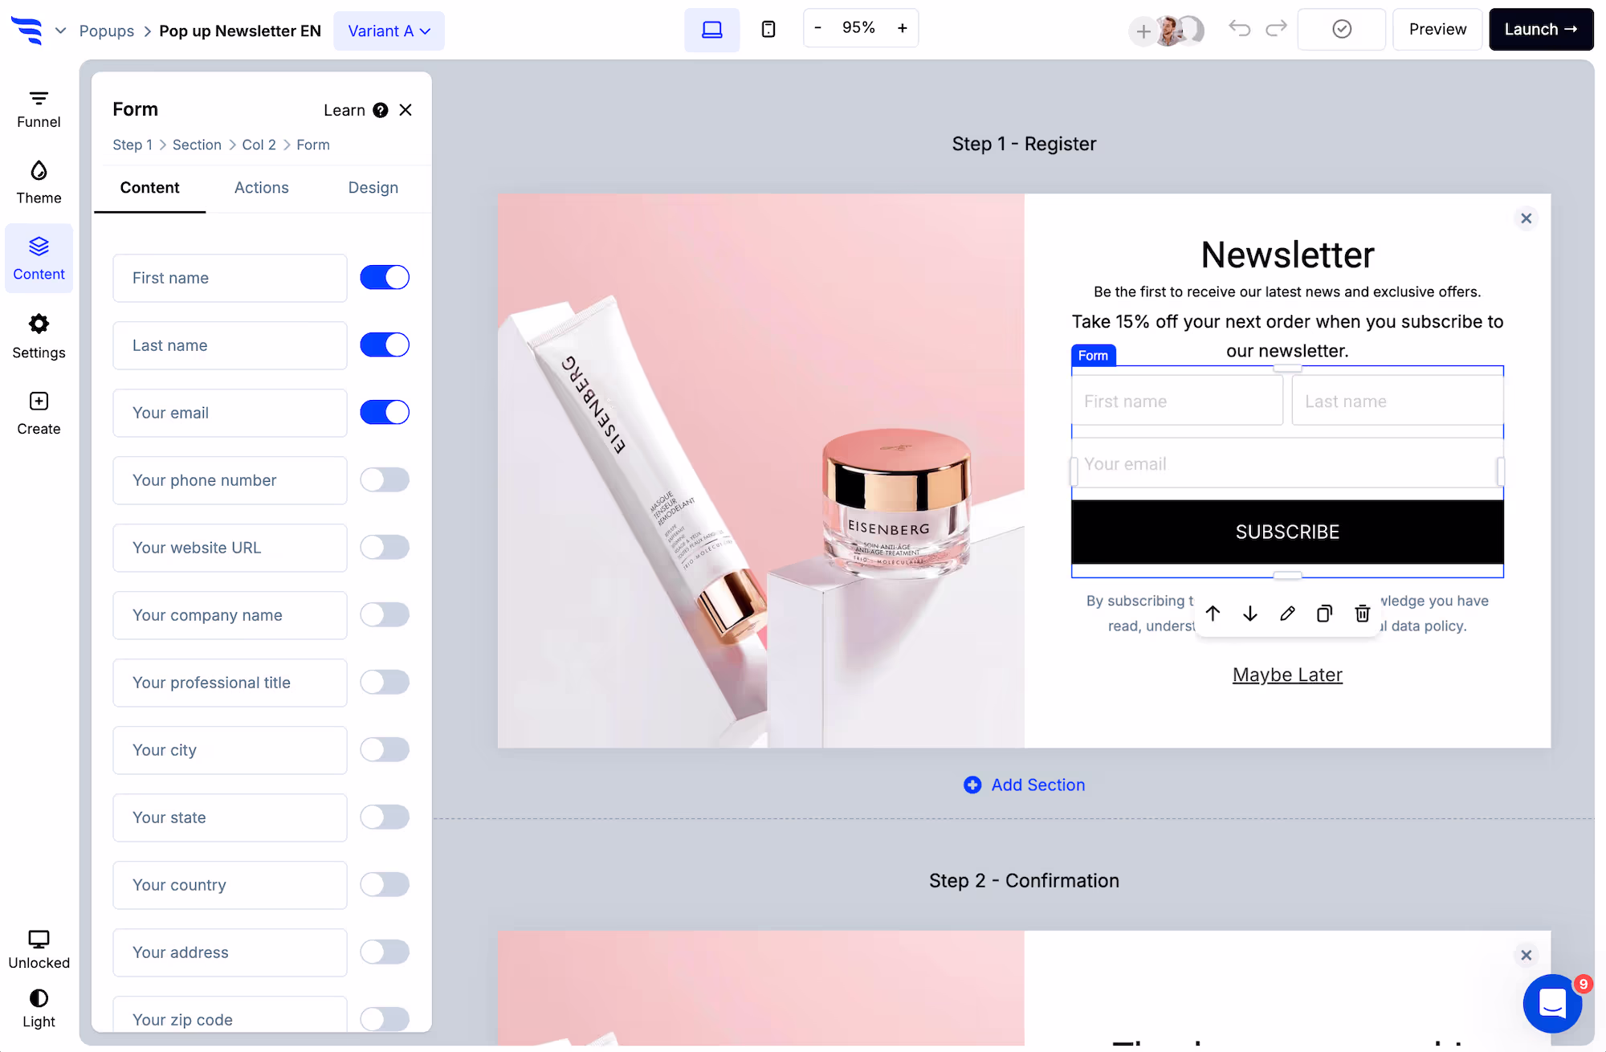Enable the Your address toggle

pyautogui.click(x=385, y=952)
